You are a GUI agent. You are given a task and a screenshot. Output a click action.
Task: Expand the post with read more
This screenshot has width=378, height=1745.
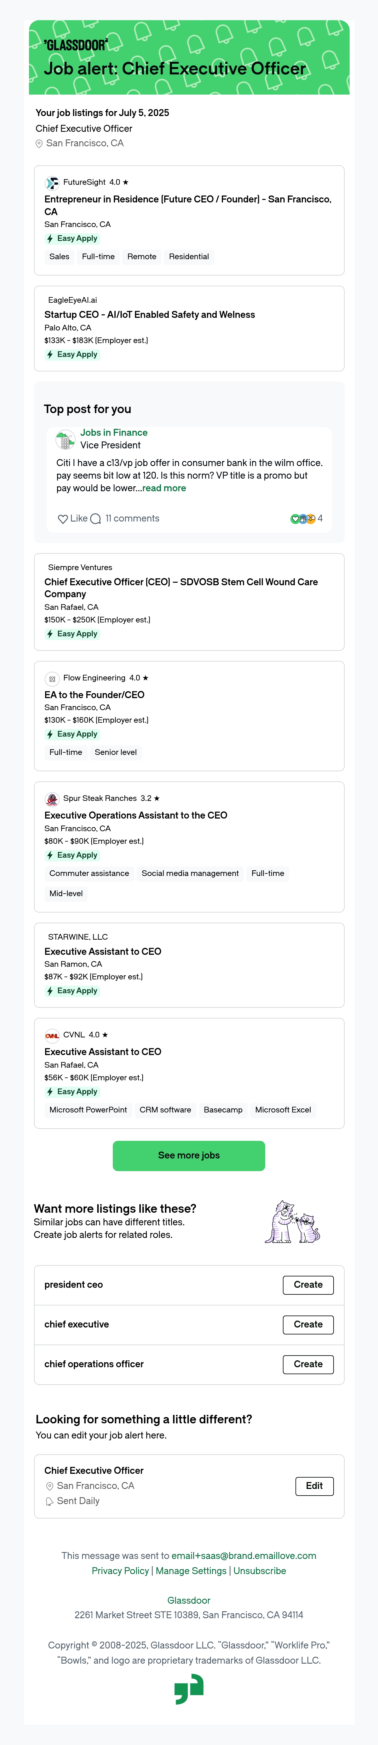pos(164,488)
